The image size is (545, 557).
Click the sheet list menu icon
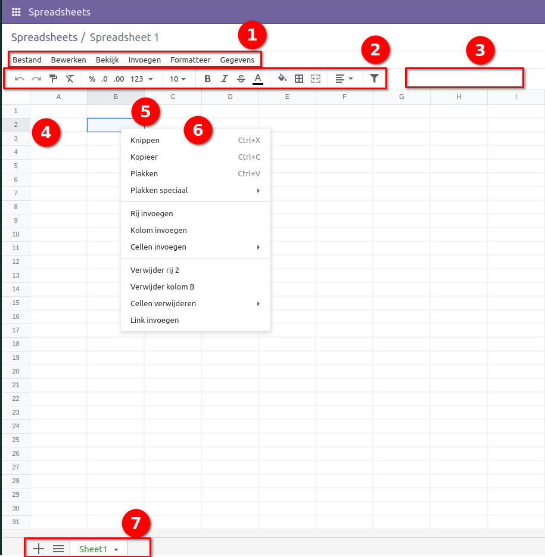pos(58,548)
